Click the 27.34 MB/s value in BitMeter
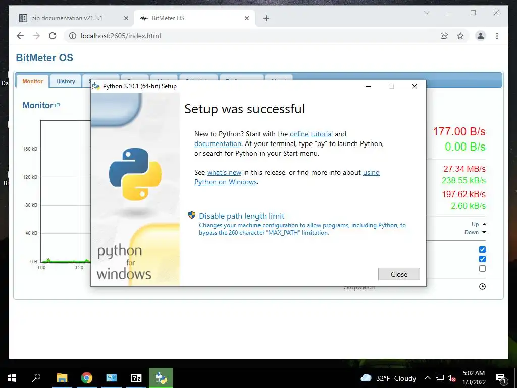 (x=464, y=169)
